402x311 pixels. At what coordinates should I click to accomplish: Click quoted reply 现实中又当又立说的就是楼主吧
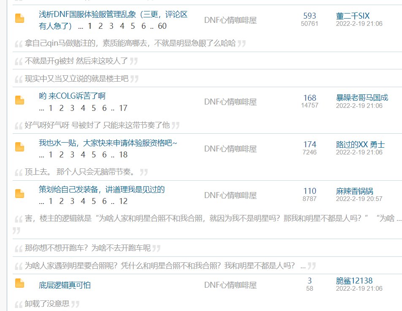point(76,79)
